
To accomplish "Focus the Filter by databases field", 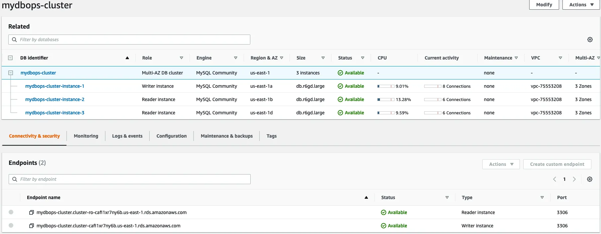I will point(129,40).
